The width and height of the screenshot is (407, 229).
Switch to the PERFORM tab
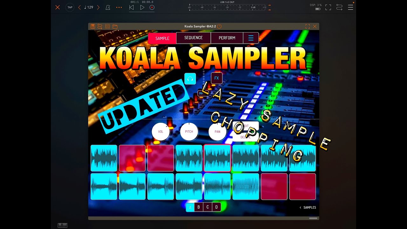[x=227, y=38]
